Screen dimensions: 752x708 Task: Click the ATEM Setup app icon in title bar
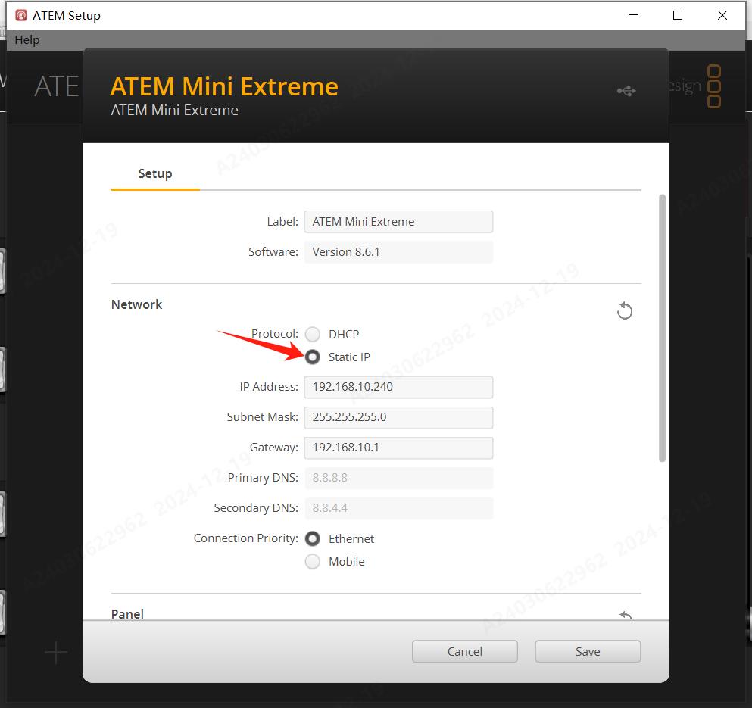click(x=21, y=15)
